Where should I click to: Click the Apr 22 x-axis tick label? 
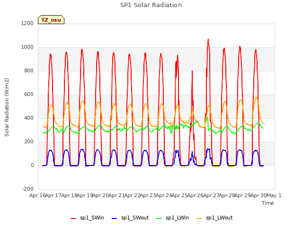point(132,195)
